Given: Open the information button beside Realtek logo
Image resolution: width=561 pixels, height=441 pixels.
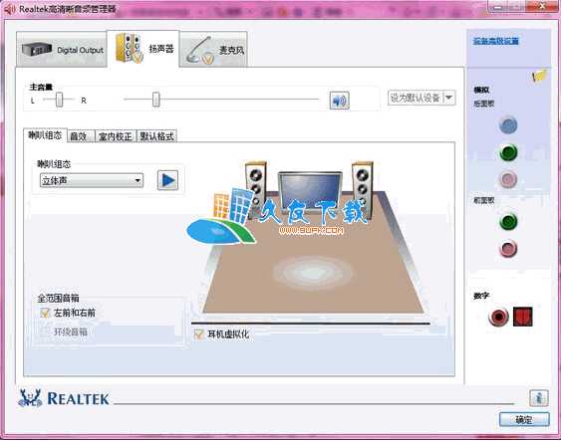Looking at the screenshot, I should 538,398.
